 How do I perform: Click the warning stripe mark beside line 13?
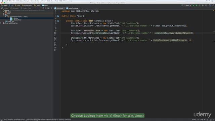214,41
